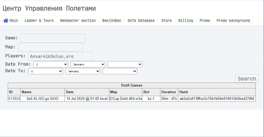Click the ID column header

(x=14, y=92)
